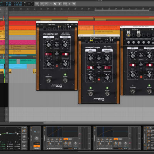Click middle node on EQ curve display
This screenshot has height=154, width=154.
pos(7,133)
